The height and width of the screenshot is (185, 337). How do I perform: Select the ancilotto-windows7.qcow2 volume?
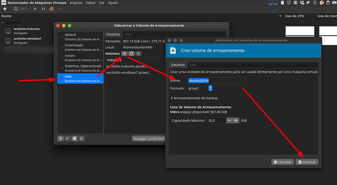[x=127, y=72]
